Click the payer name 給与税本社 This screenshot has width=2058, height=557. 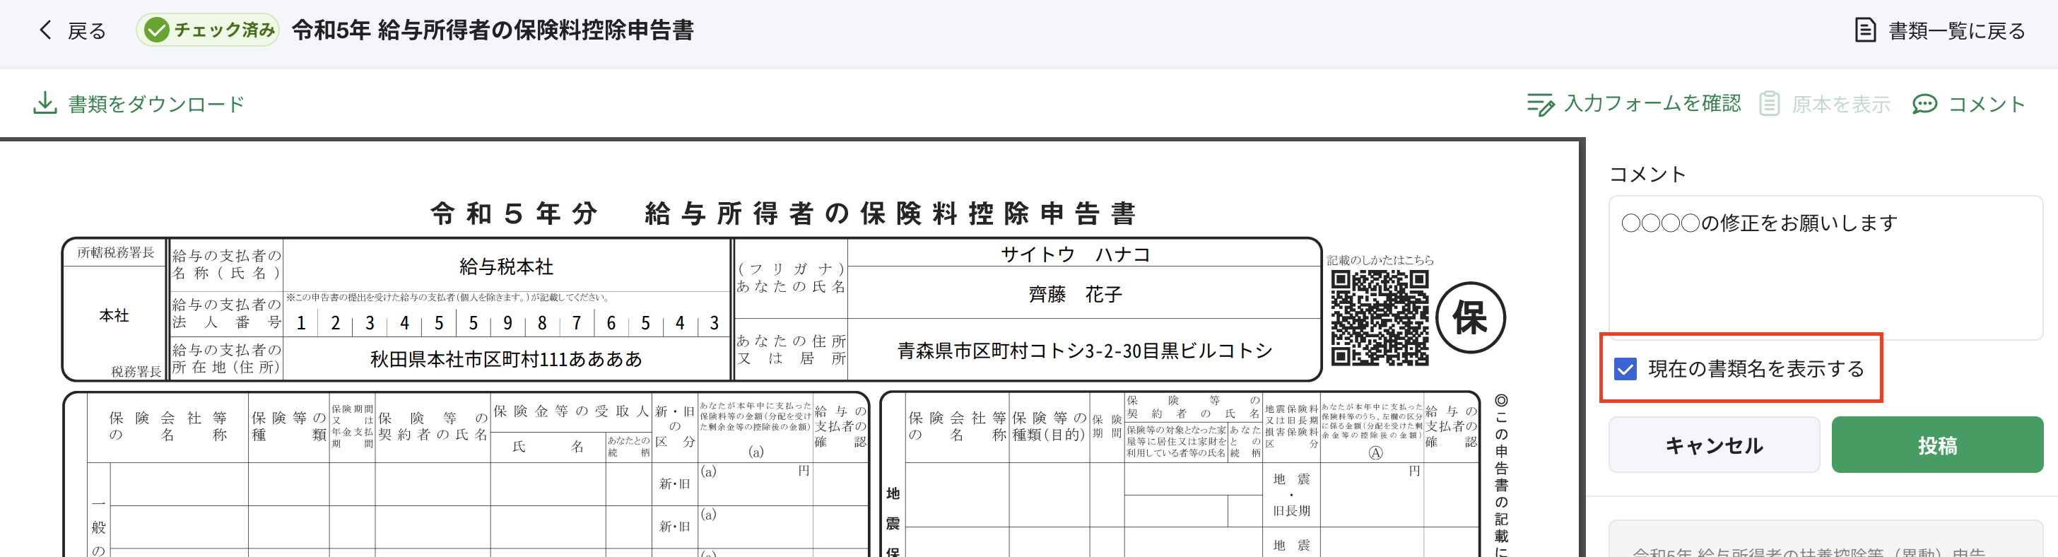click(x=507, y=266)
